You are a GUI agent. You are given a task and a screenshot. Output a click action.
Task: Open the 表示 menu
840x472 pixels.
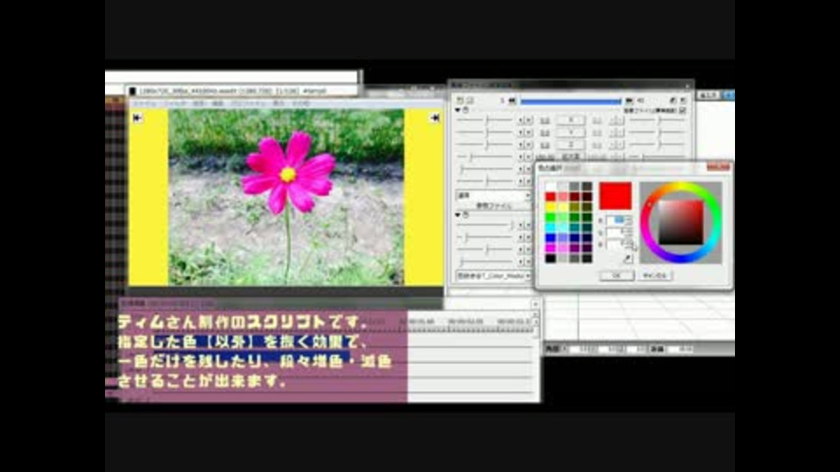click(x=278, y=103)
